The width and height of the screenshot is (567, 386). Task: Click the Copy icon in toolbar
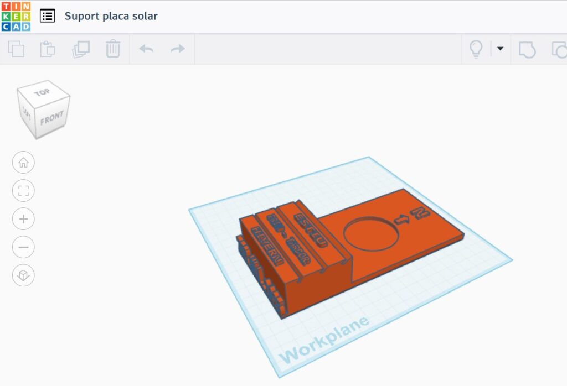pyautogui.click(x=16, y=49)
